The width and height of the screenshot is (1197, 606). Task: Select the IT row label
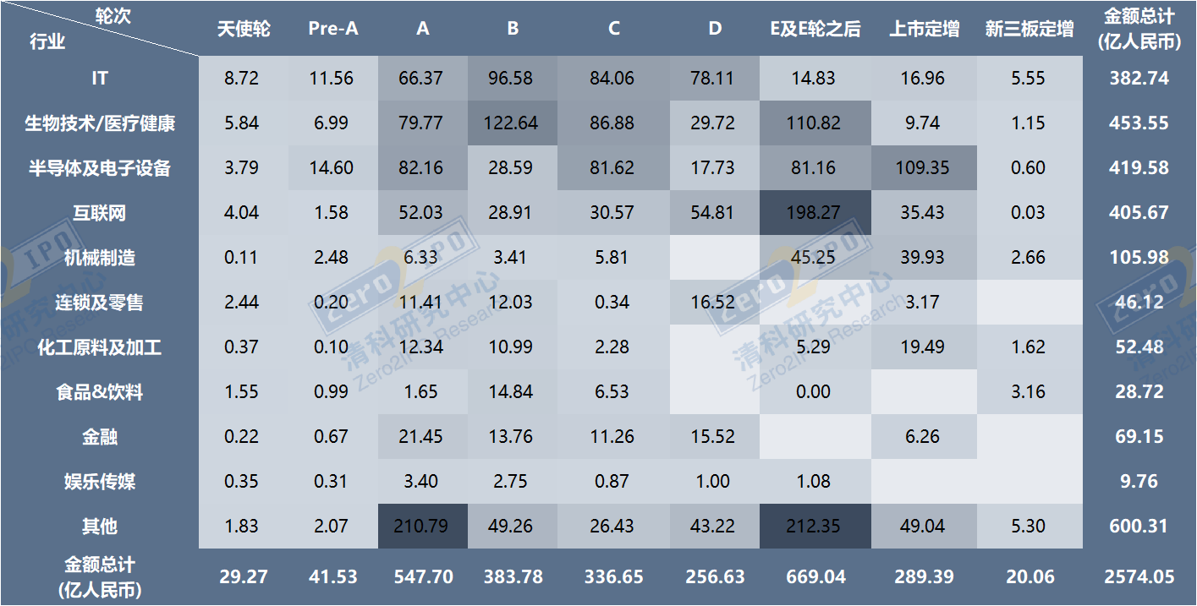100,79
